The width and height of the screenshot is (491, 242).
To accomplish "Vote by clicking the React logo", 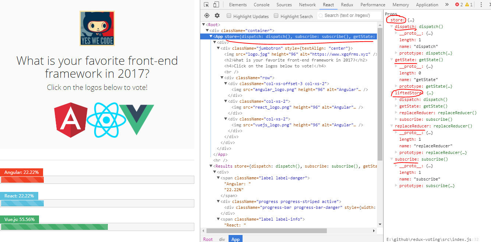I will 106,120.
